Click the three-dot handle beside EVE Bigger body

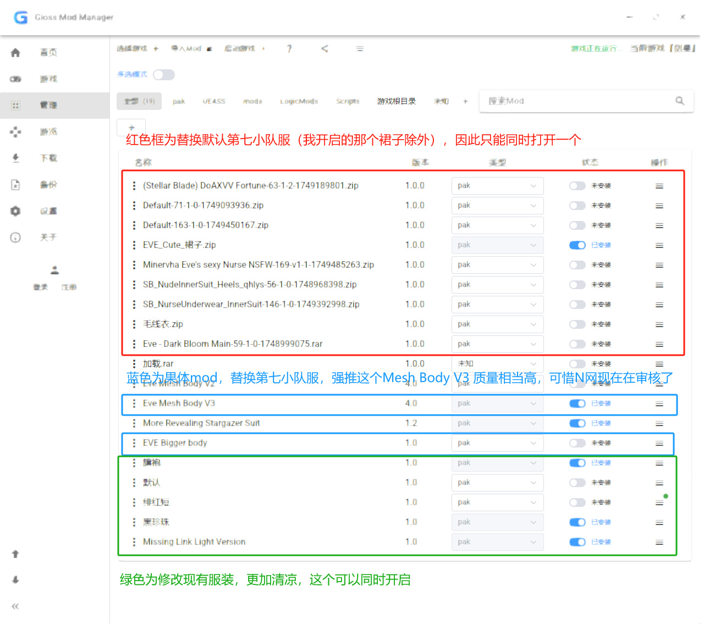click(x=134, y=443)
